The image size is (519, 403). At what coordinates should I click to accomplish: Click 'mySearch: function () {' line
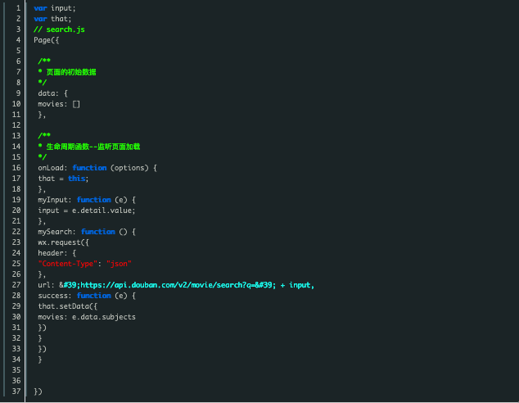(x=87, y=232)
